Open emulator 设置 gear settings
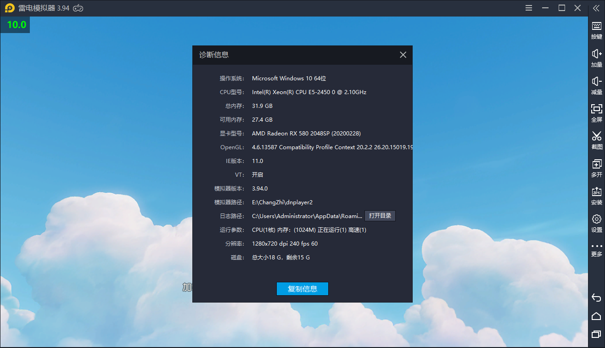Viewport: 605px width, 348px height. tap(596, 223)
